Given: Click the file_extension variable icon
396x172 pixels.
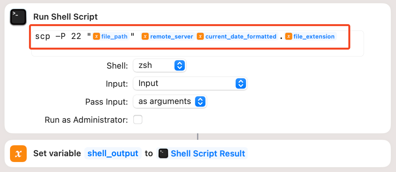Looking at the screenshot, I should pyautogui.click(x=288, y=37).
